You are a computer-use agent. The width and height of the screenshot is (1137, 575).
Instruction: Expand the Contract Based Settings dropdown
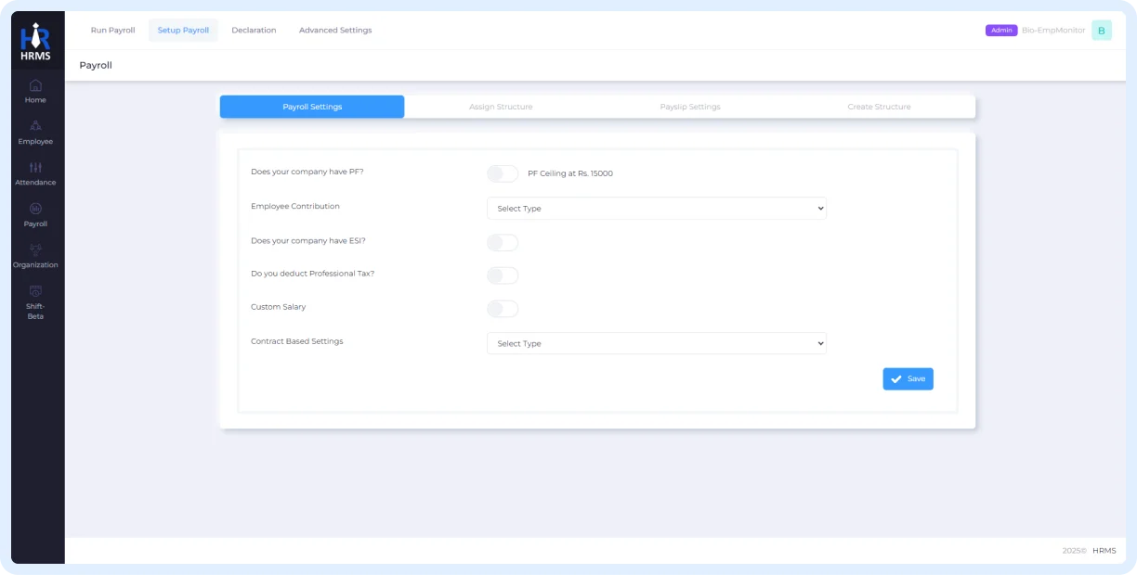click(656, 343)
